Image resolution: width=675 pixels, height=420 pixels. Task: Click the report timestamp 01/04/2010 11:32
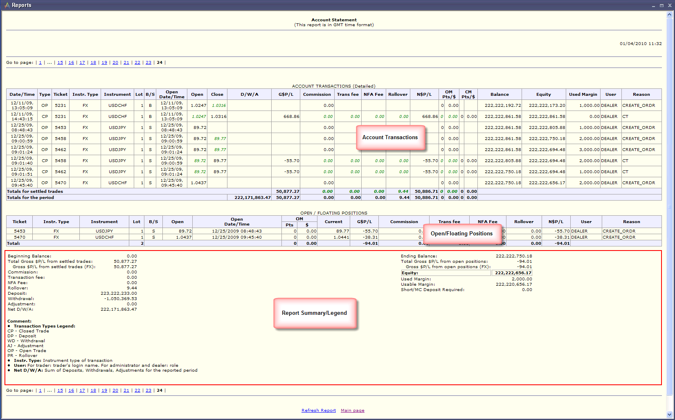coord(641,44)
